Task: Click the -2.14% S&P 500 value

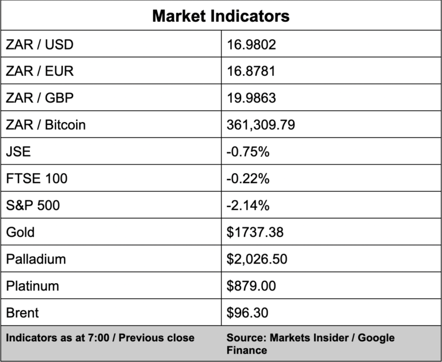Action: point(248,205)
